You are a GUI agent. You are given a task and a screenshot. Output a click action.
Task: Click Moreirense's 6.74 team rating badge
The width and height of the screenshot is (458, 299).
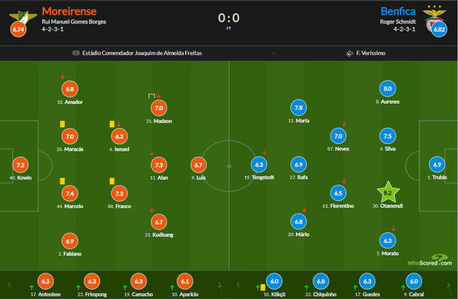pos(15,30)
